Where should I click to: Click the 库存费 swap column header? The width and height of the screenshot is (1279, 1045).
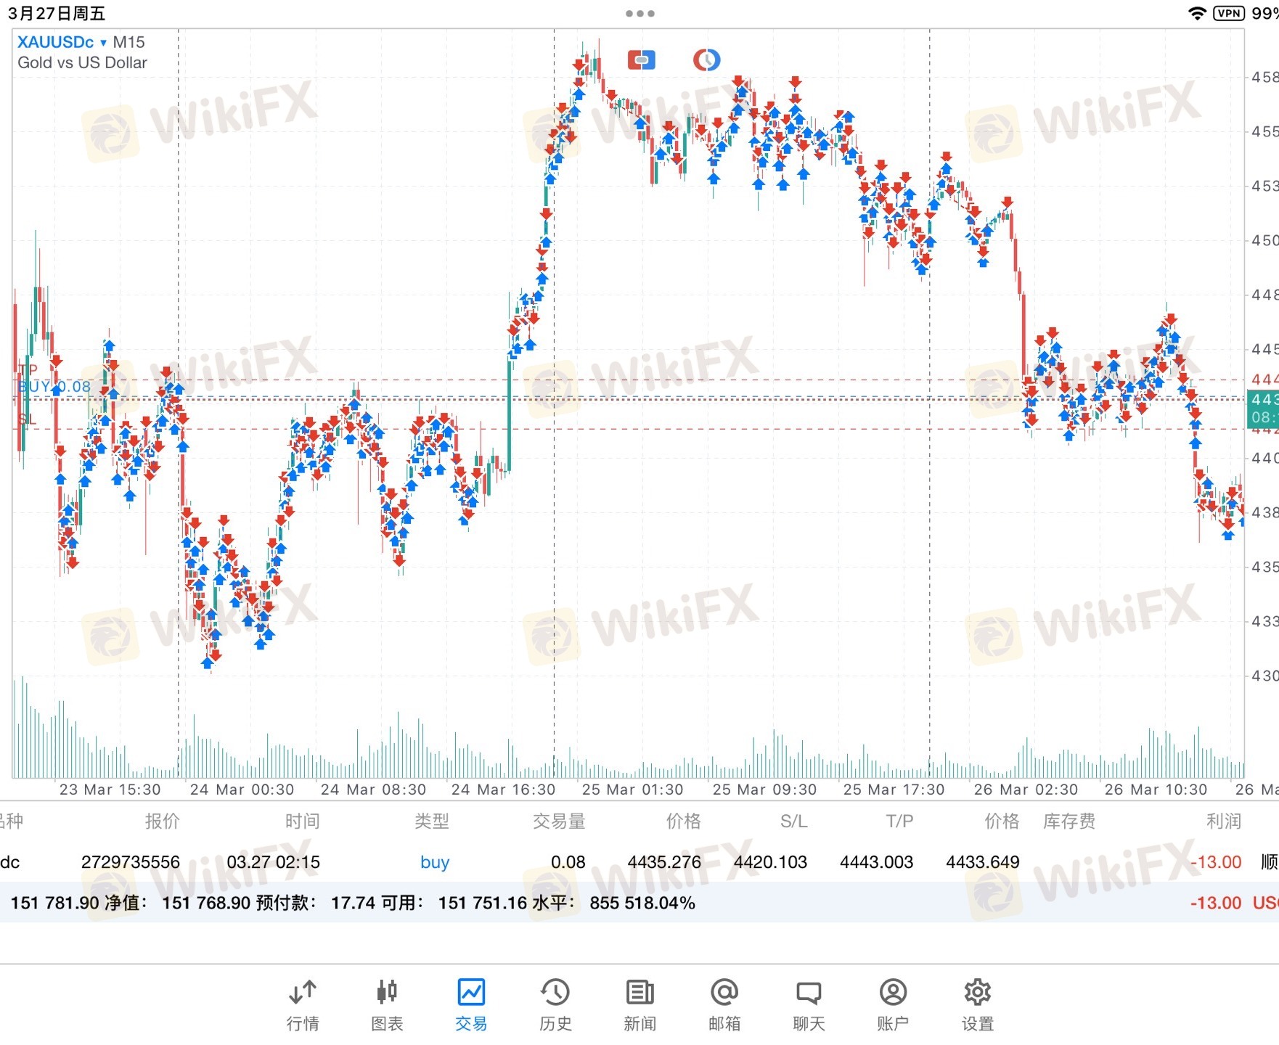pyautogui.click(x=1069, y=821)
